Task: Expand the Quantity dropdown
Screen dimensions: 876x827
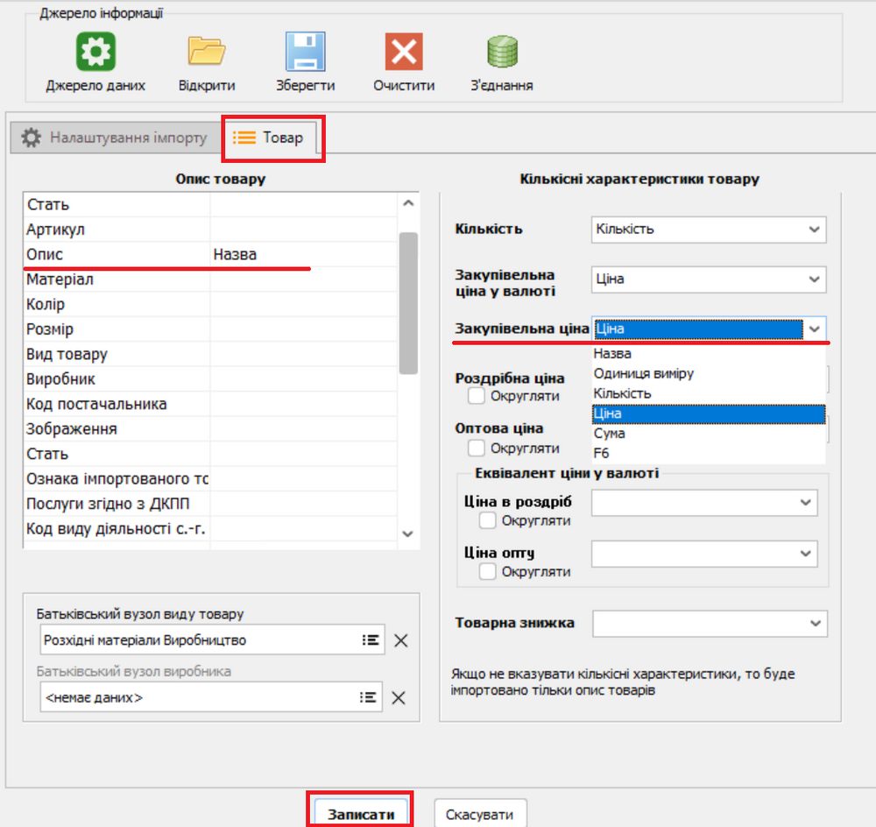Action: tap(815, 230)
